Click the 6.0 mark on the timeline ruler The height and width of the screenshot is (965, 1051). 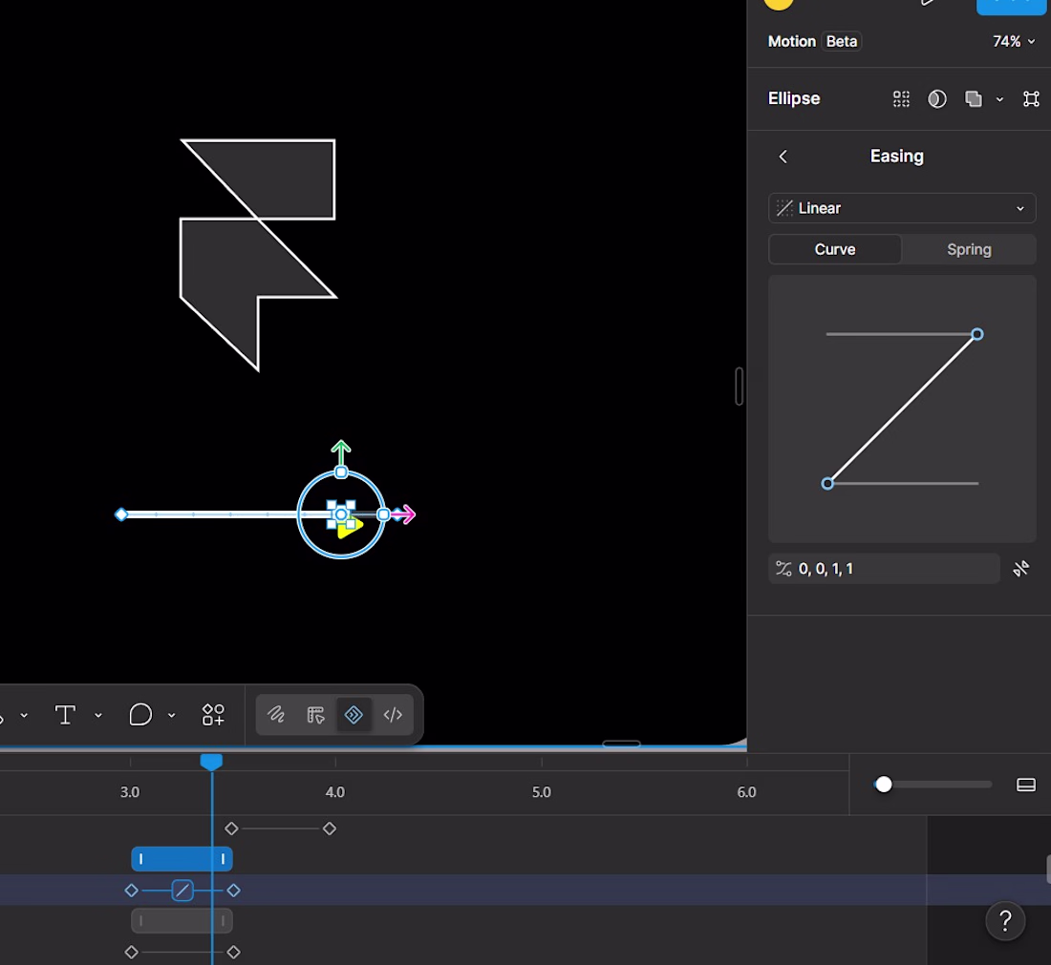tap(747, 792)
